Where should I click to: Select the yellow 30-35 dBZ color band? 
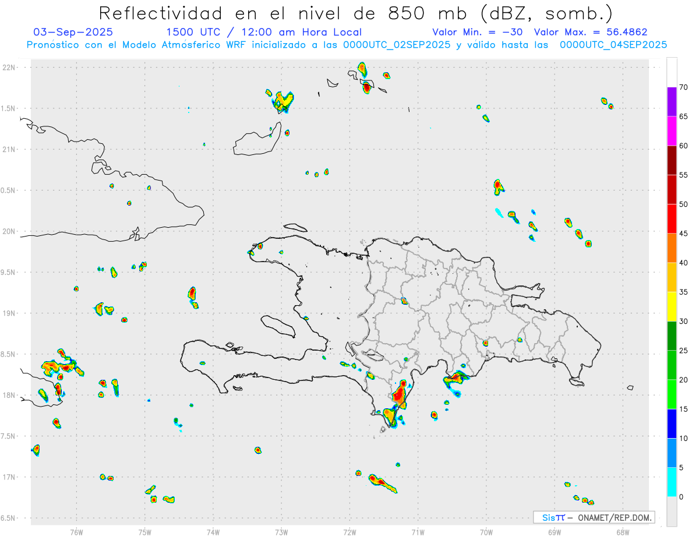672,306
